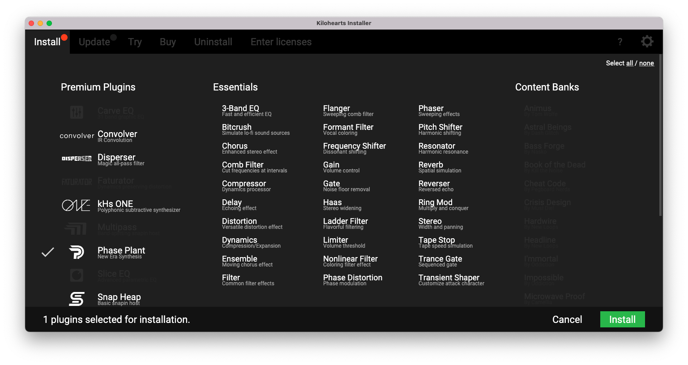
Task: Select the Convolver plugin name
Action: (x=117, y=134)
